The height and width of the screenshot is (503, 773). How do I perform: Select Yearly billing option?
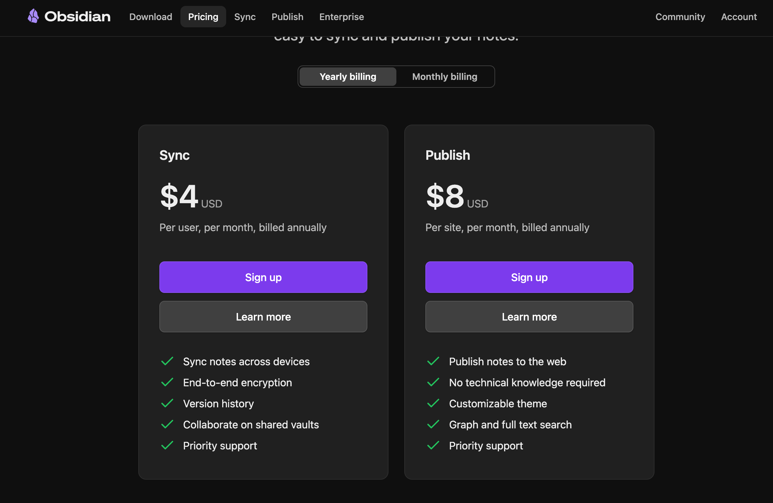(348, 77)
